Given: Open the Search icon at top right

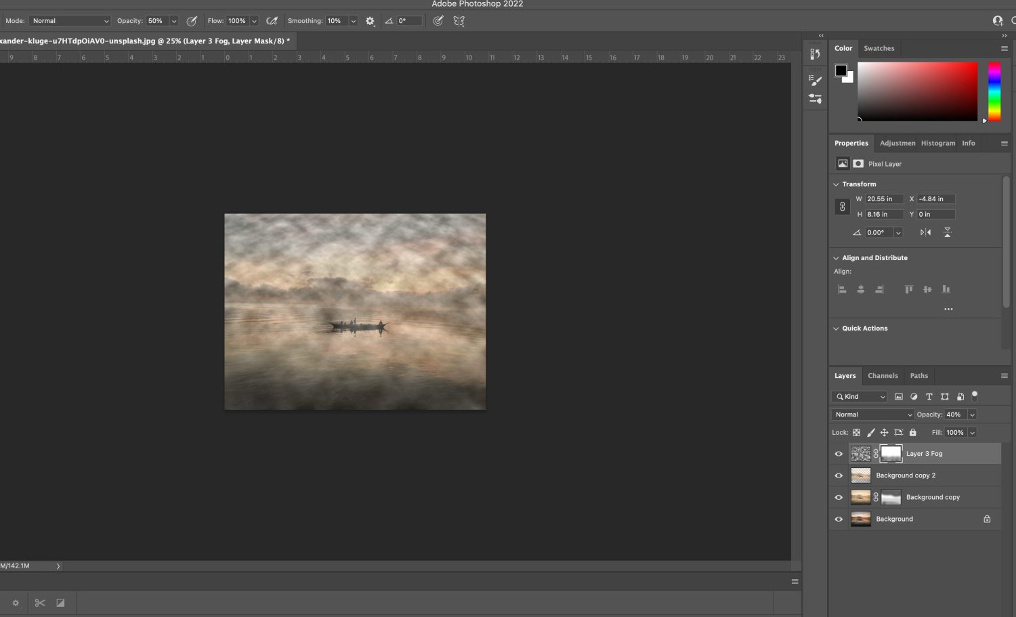Looking at the screenshot, I should tap(1013, 21).
